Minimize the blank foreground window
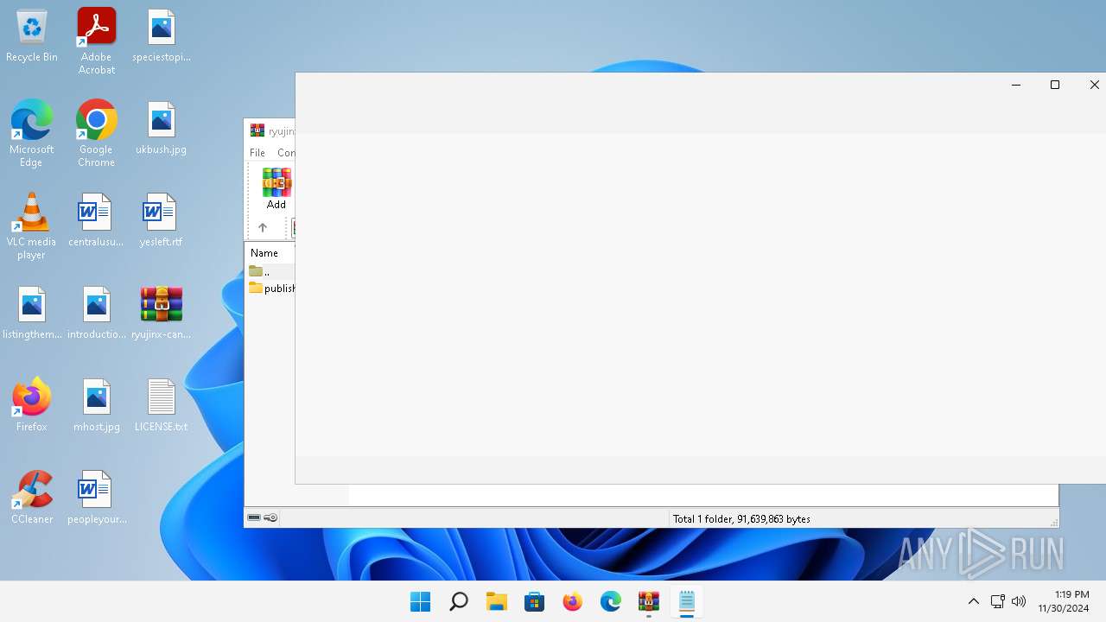1106x622 pixels. pyautogui.click(x=1016, y=85)
